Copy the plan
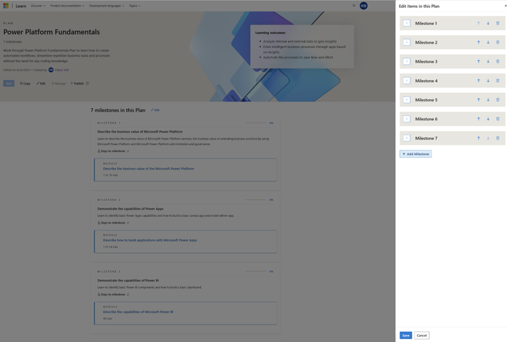This screenshot has height=342, width=507. [x=26, y=83]
